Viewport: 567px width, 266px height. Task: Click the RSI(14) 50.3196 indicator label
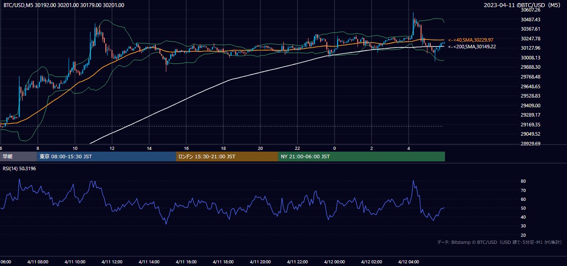click(x=20, y=168)
